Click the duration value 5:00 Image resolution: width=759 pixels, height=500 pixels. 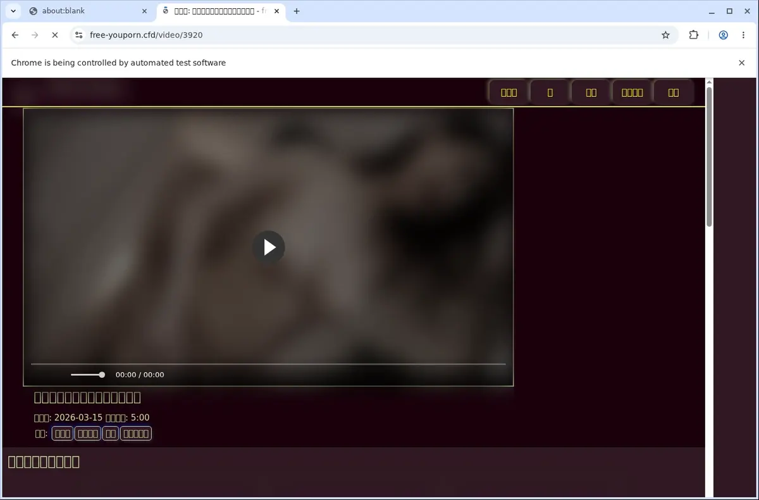point(140,418)
